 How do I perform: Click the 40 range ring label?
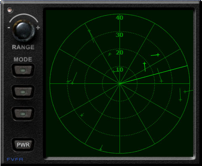[x=120, y=18]
